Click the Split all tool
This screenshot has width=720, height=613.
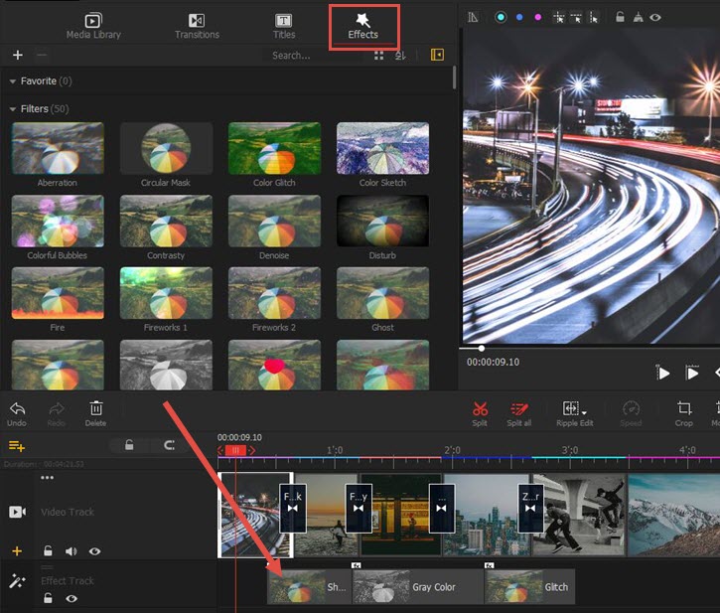(518, 408)
